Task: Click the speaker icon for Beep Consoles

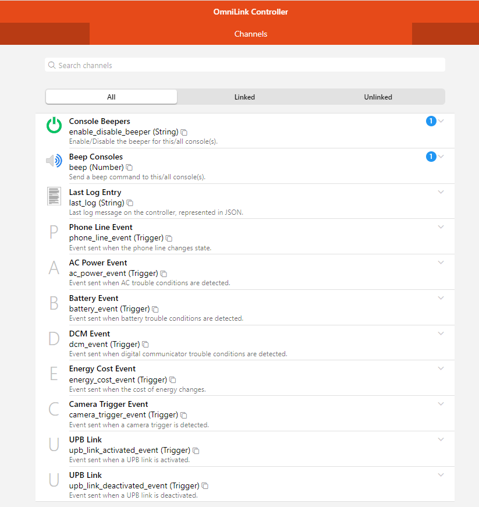Action: click(54, 161)
